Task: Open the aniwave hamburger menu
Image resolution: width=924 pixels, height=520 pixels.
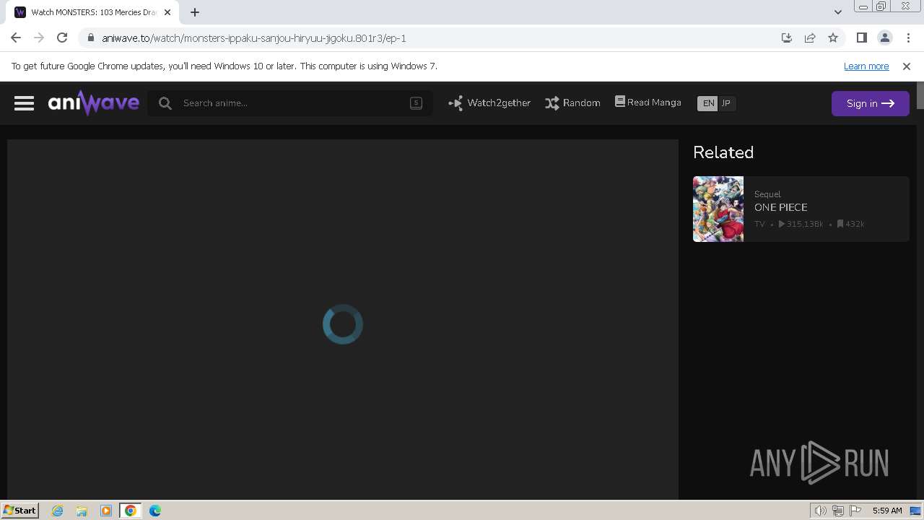Action: pyautogui.click(x=24, y=103)
